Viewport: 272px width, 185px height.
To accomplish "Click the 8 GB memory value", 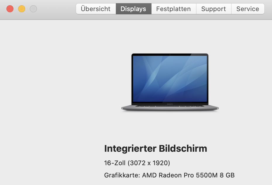I will tap(227, 175).
